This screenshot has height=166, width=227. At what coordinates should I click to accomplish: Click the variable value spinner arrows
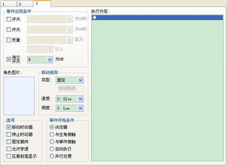[x=50, y=49]
